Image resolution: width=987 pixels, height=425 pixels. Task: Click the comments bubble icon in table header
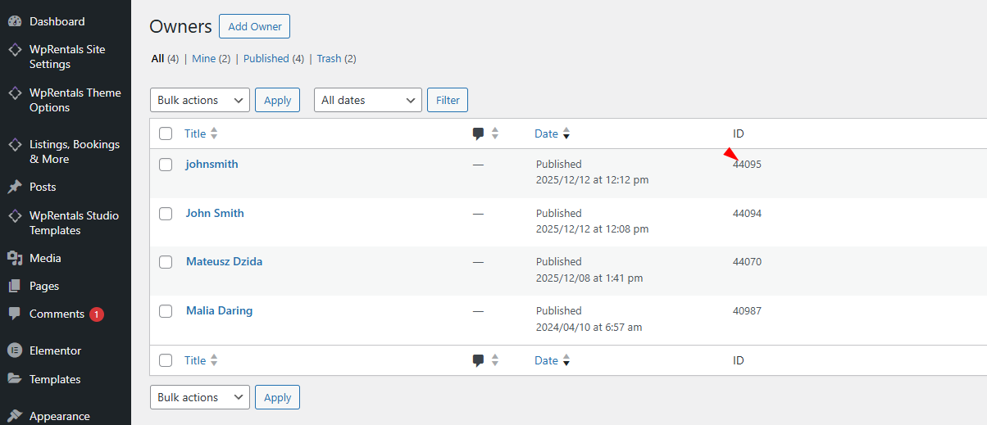pyautogui.click(x=479, y=133)
